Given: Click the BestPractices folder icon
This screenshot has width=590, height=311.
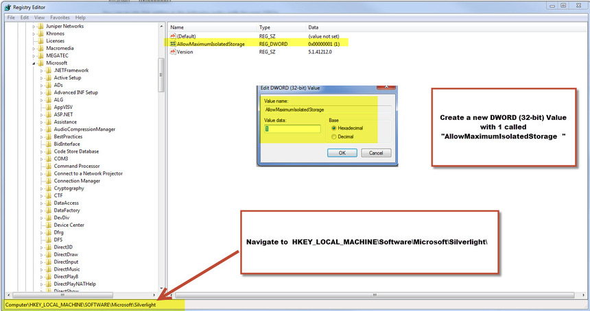Looking at the screenshot, I should (49, 137).
